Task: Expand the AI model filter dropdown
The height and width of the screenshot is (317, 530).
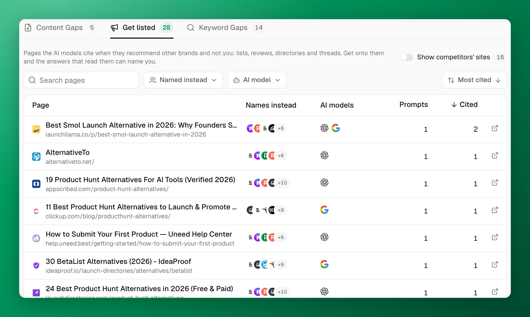Action: click(x=257, y=80)
